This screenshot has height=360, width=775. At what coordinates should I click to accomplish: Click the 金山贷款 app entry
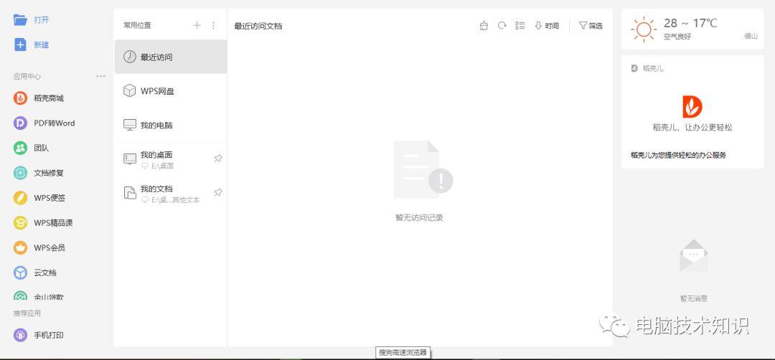pos(38,296)
